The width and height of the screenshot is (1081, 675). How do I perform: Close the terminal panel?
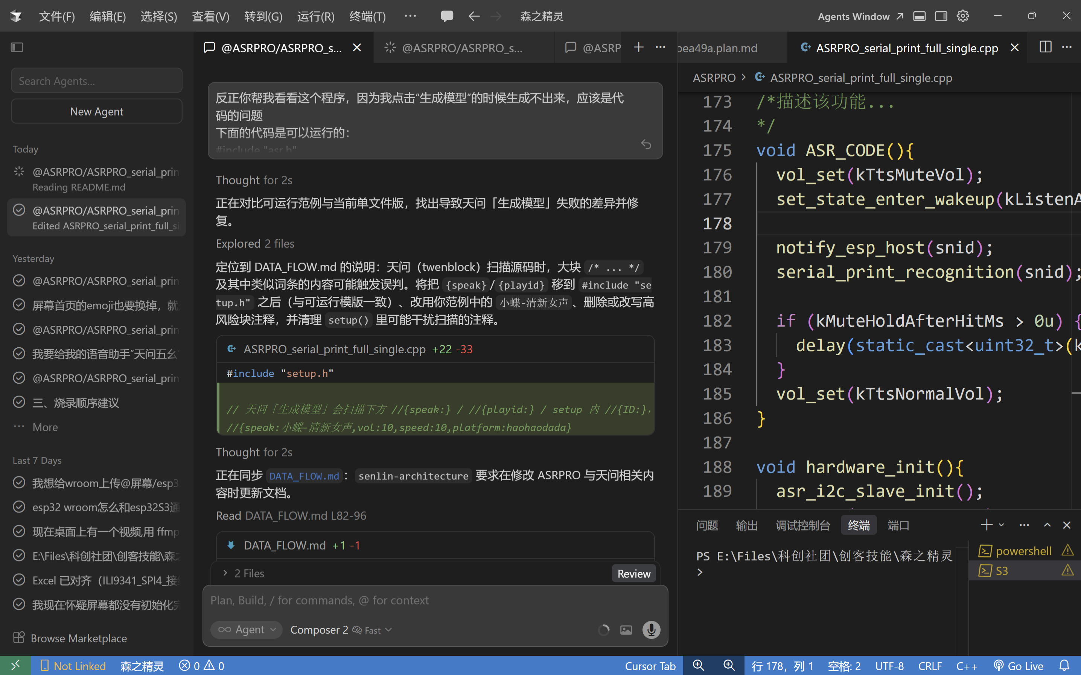tap(1067, 525)
